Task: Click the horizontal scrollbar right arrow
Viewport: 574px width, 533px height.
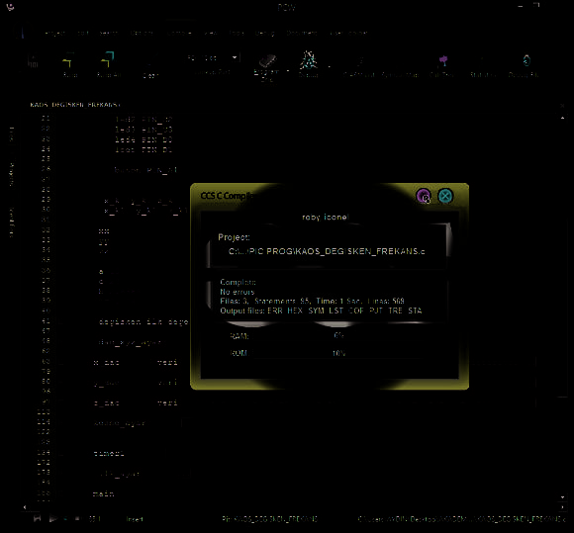Action: click(x=563, y=507)
